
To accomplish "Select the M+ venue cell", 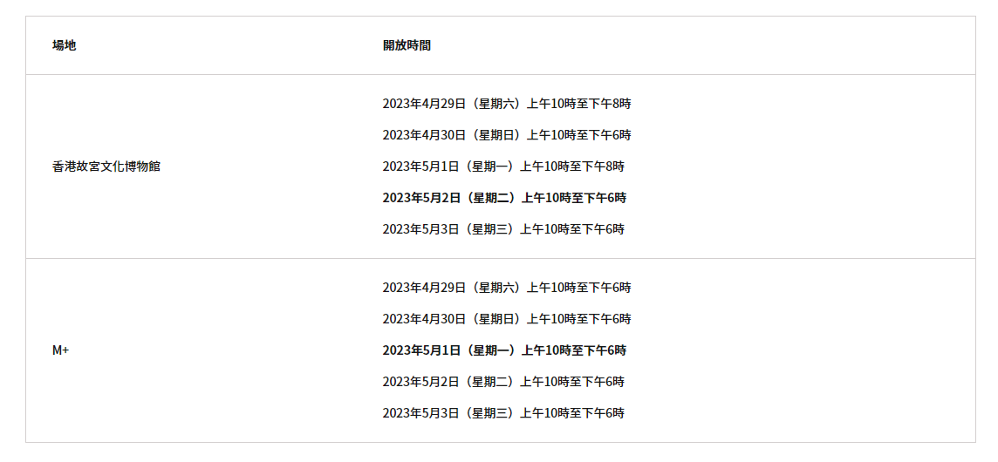I will pos(60,350).
